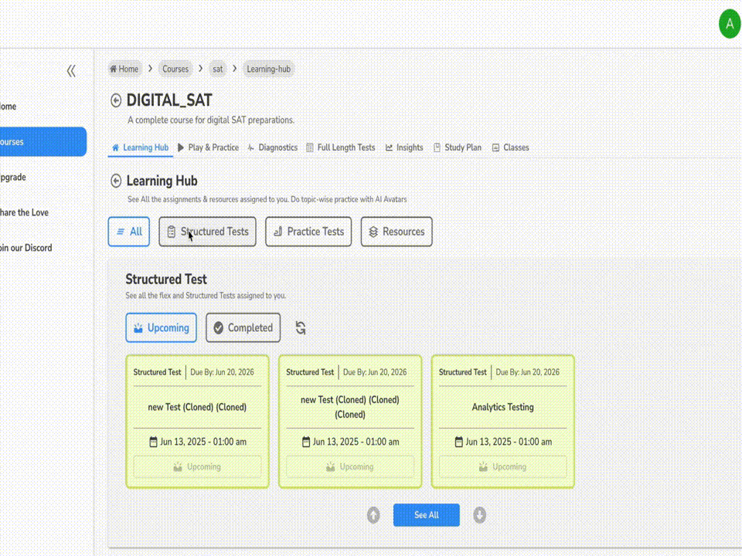
Task: Filter by Structured Tests
Action: click(x=207, y=232)
